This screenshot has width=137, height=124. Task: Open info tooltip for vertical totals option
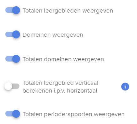(x=125, y=87)
